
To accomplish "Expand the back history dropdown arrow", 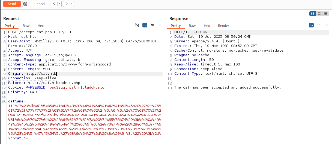I will pyautogui.click(x=59, y=4).
